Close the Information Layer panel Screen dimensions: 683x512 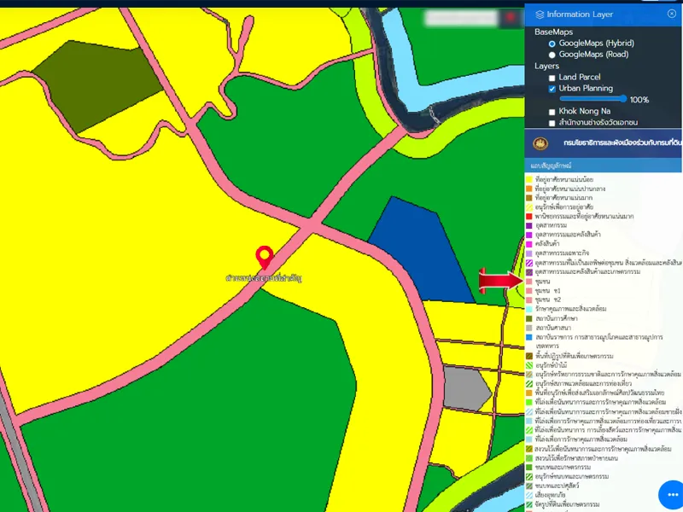click(x=672, y=14)
